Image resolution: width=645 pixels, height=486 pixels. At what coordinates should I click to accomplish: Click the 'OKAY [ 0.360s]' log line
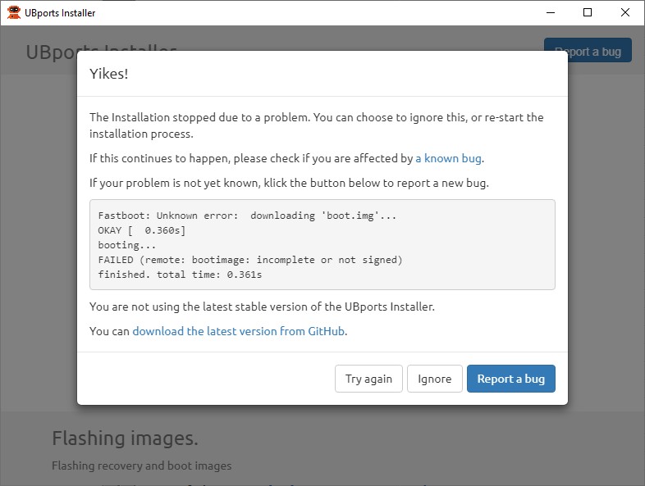[x=141, y=230]
